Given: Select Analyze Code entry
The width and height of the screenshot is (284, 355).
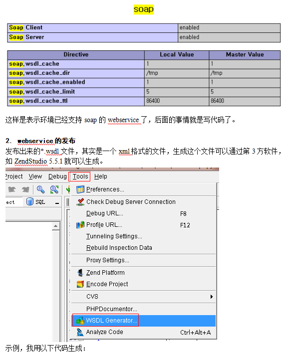Looking at the screenshot, I should click(143, 332).
